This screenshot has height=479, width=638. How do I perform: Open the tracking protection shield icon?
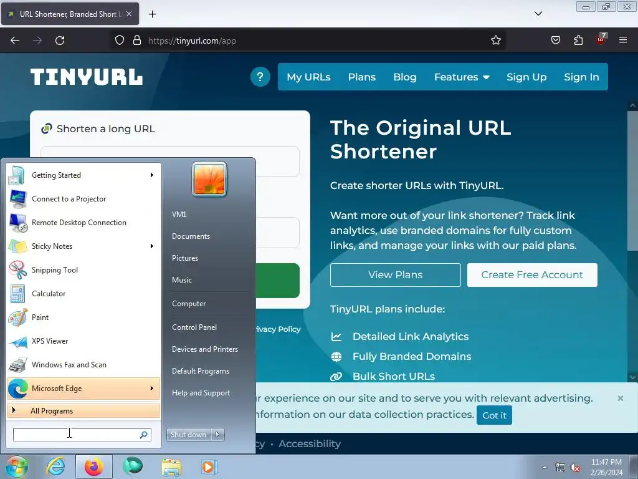[x=119, y=41]
